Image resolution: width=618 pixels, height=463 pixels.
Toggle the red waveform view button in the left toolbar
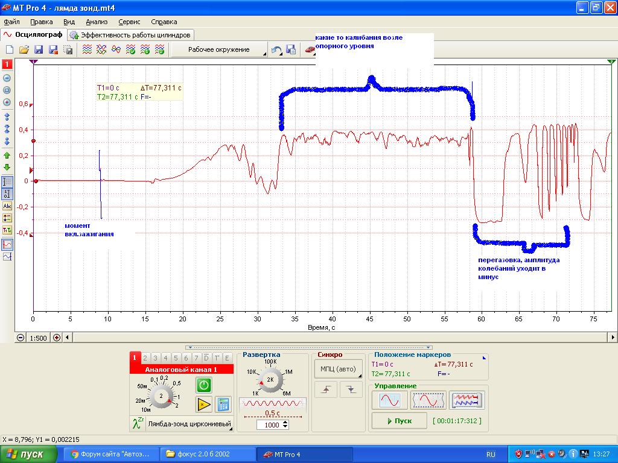(7, 245)
